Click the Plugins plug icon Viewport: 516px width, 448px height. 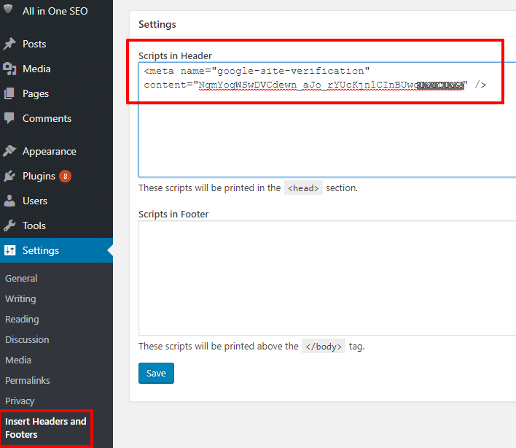9,176
